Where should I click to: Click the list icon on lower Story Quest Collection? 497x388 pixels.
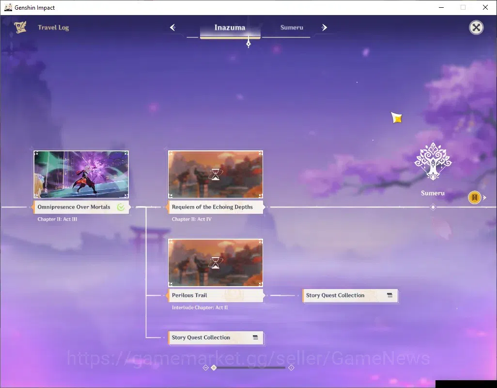click(255, 337)
